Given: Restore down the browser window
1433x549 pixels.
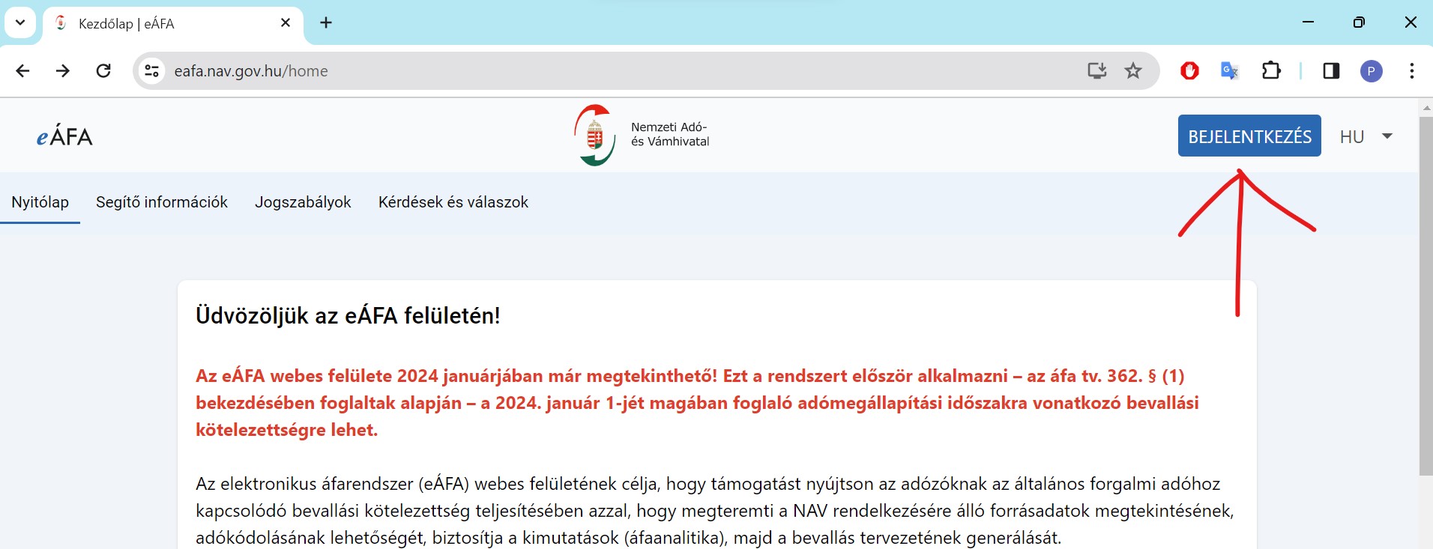Looking at the screenshot, I should 1359,22.
